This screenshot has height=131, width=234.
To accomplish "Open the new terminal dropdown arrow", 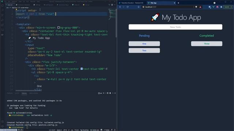I will point(105,93).
